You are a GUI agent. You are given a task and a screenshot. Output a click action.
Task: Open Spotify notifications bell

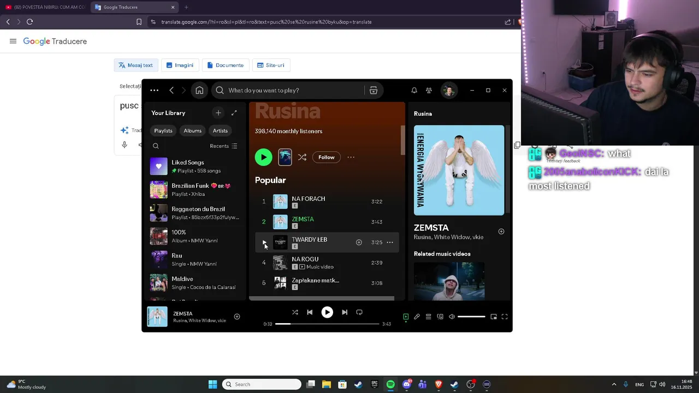click(x=414, y=91)
